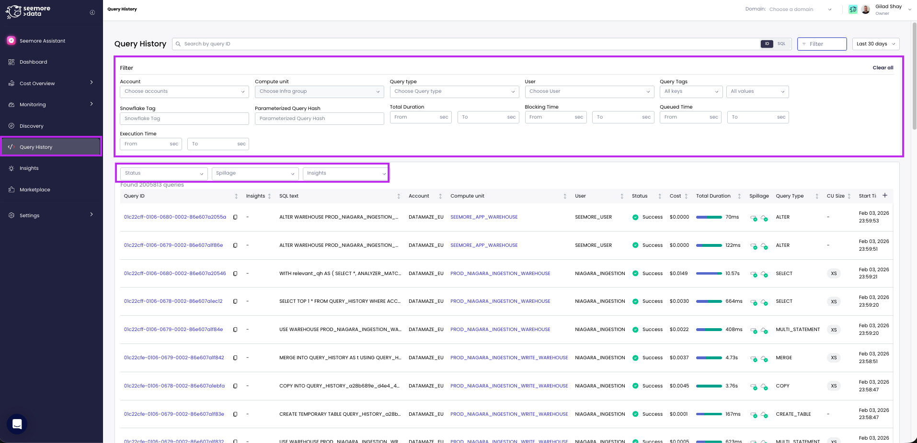Switch search mode to ID
Image resolution: width=917 pixels, height=443 pixels.
click(767, 44)
